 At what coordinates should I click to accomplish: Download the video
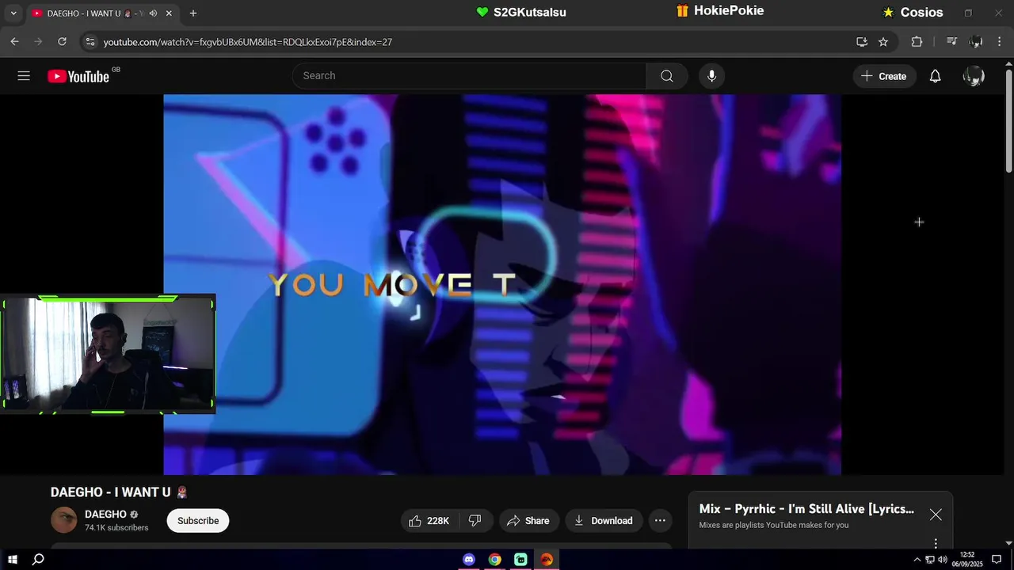tap(604, 520)
